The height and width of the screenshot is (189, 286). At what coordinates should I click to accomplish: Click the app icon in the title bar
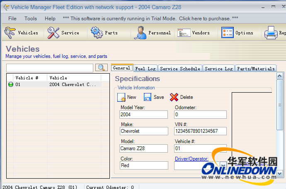(6, 7)
